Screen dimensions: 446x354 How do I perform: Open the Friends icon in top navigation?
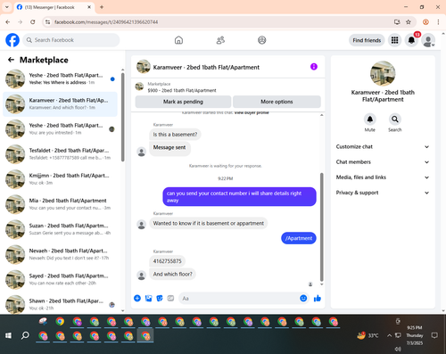tap(220, 40)
